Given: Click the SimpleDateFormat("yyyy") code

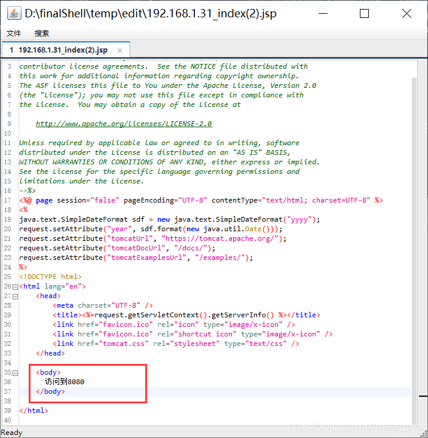Looking at the screenshot, I should click(x=266, y=219).
